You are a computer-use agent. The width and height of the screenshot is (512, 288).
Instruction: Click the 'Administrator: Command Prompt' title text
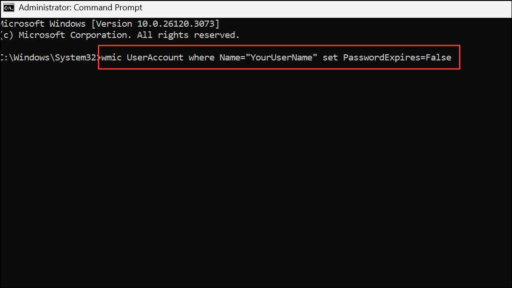80,7
